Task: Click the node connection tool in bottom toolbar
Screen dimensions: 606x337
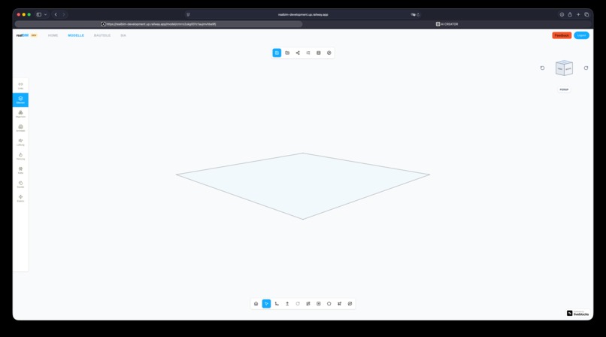Action: (x=339, y=304)
